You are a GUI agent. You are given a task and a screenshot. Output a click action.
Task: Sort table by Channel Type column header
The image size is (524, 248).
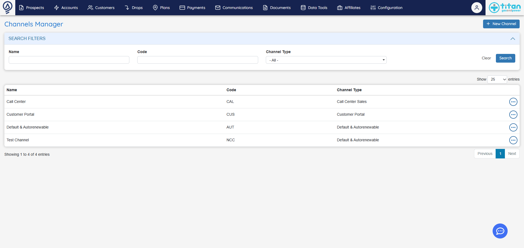click(349, 90)
